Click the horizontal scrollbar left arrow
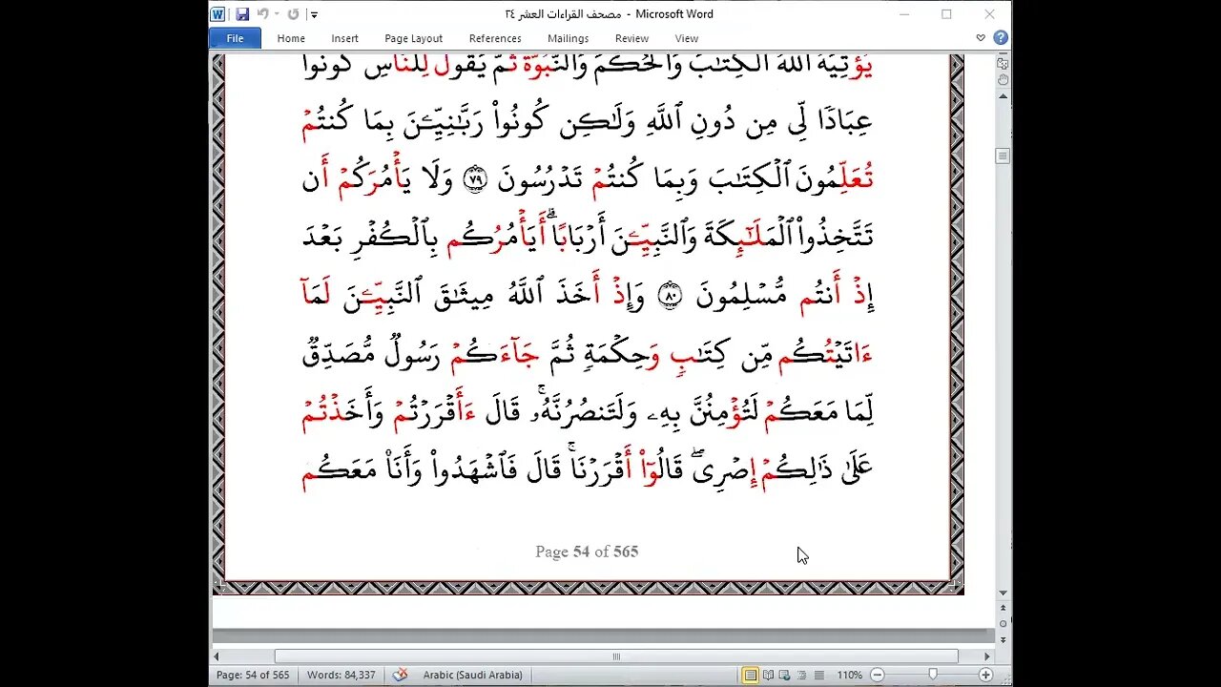 pyautogui.click(x=217, y=656)
